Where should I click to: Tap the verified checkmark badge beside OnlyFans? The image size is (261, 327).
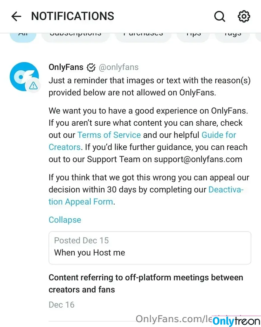91,67
